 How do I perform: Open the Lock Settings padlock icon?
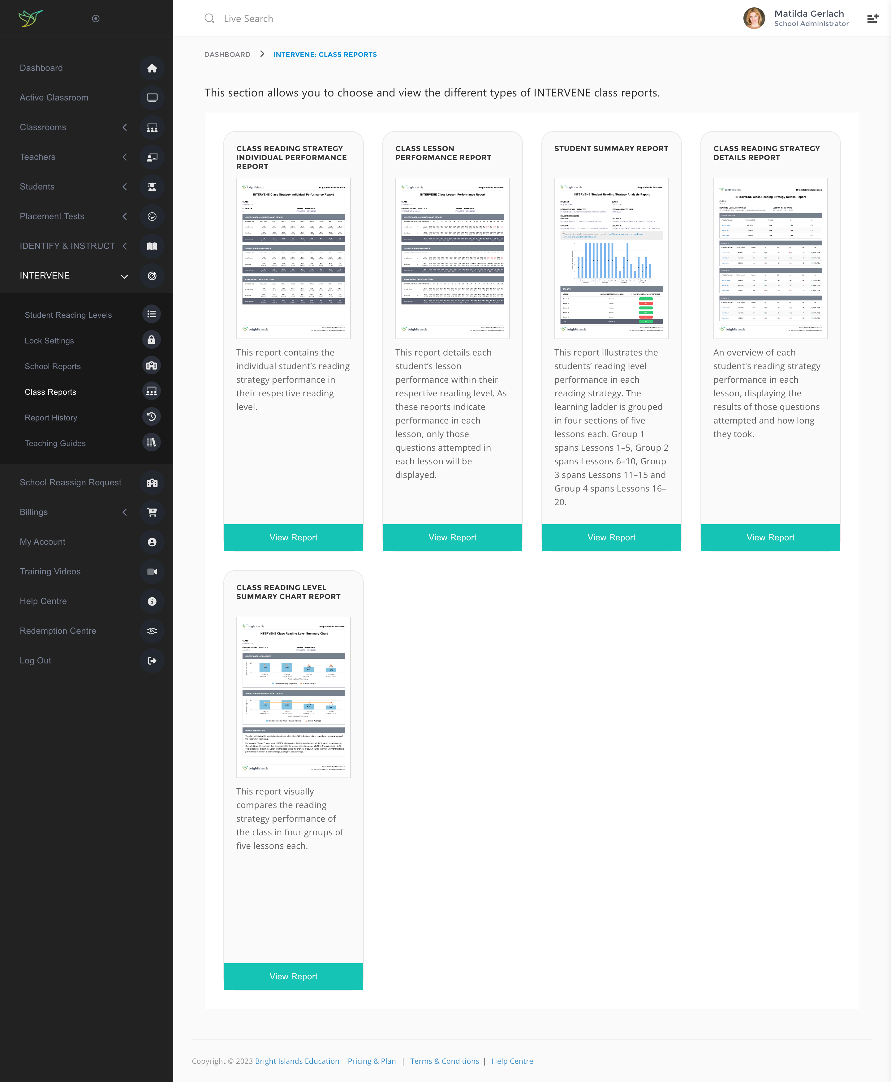[151, 340]
